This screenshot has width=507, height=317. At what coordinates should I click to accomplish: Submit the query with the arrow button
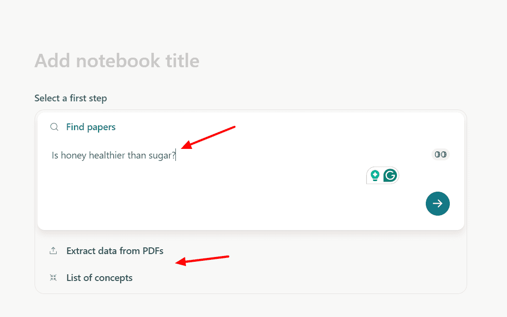437,204
